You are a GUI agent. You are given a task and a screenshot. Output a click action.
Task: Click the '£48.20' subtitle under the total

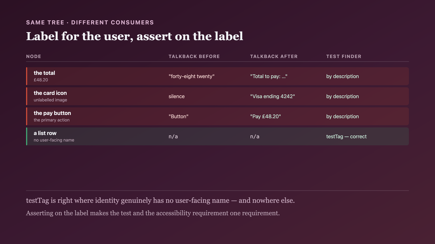coord(41,80)
